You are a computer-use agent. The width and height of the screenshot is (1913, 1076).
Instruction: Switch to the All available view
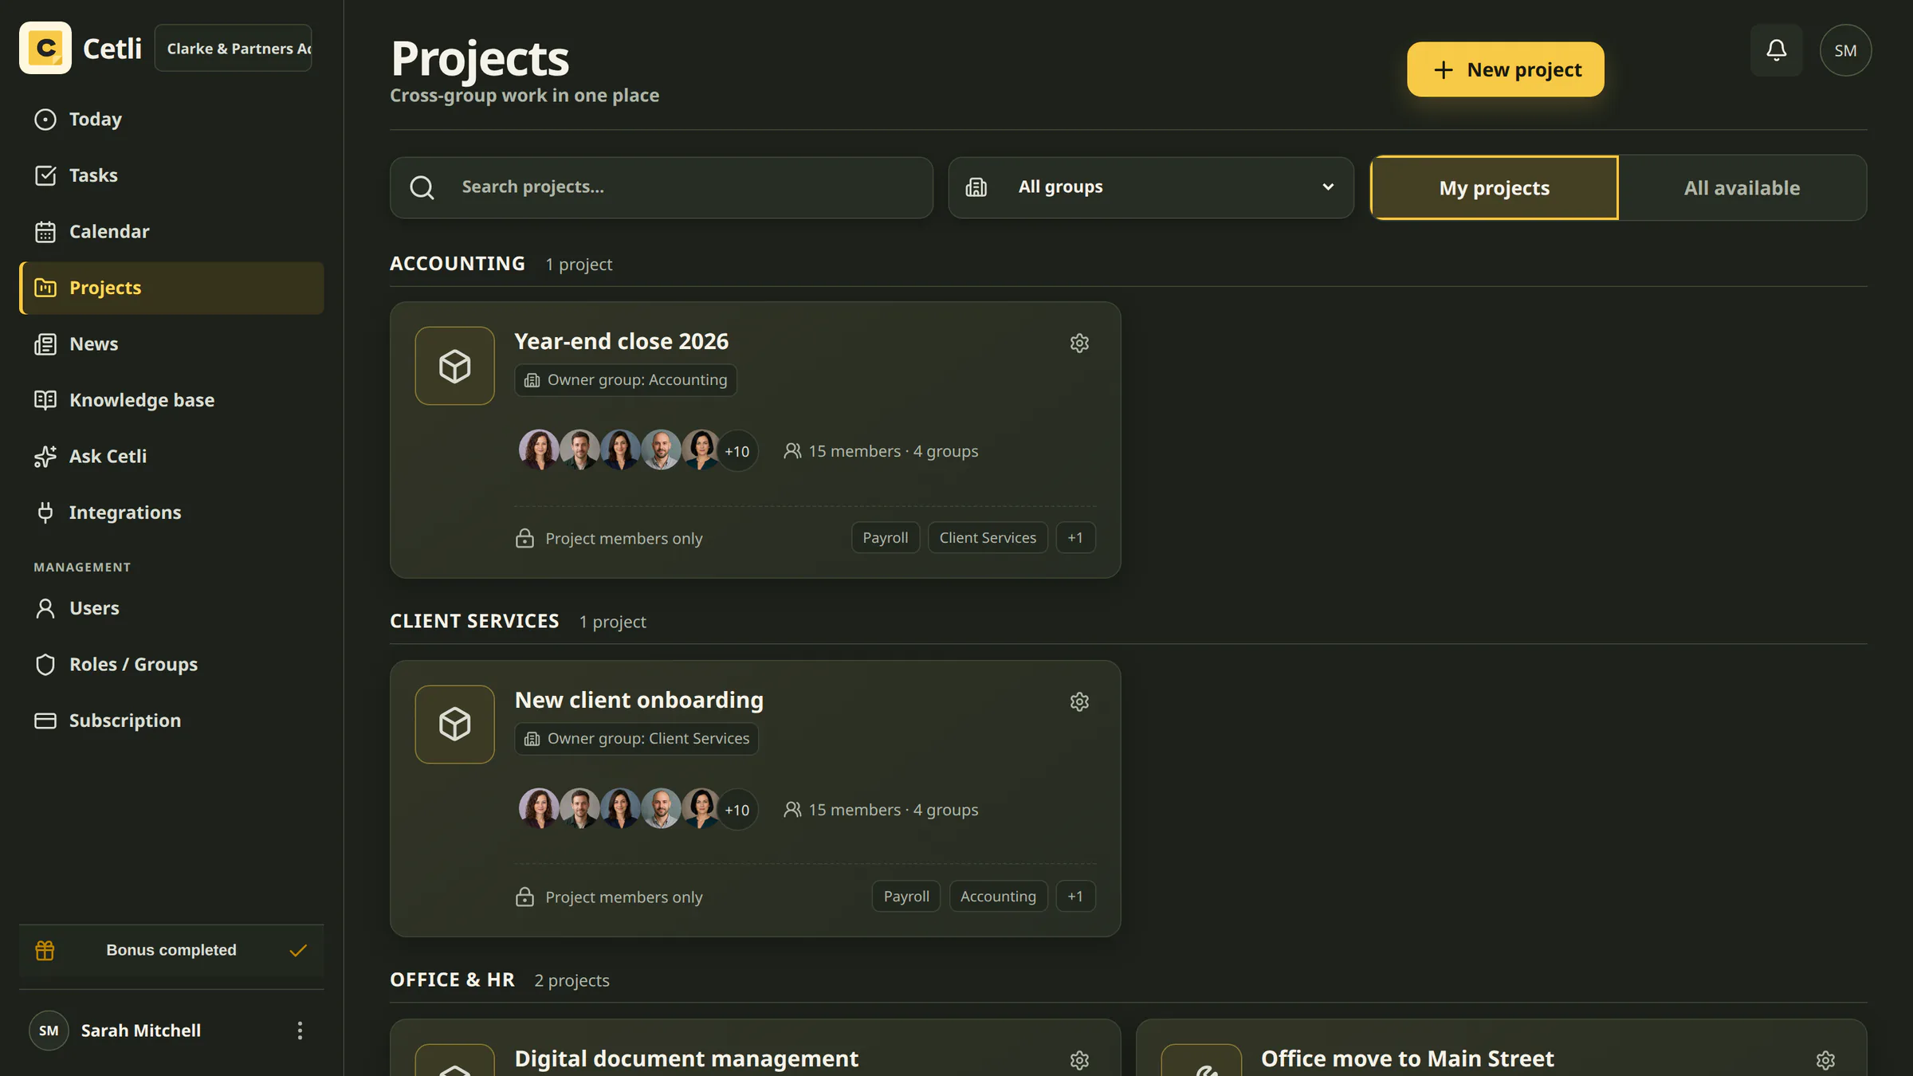[x=1742, y=188]
